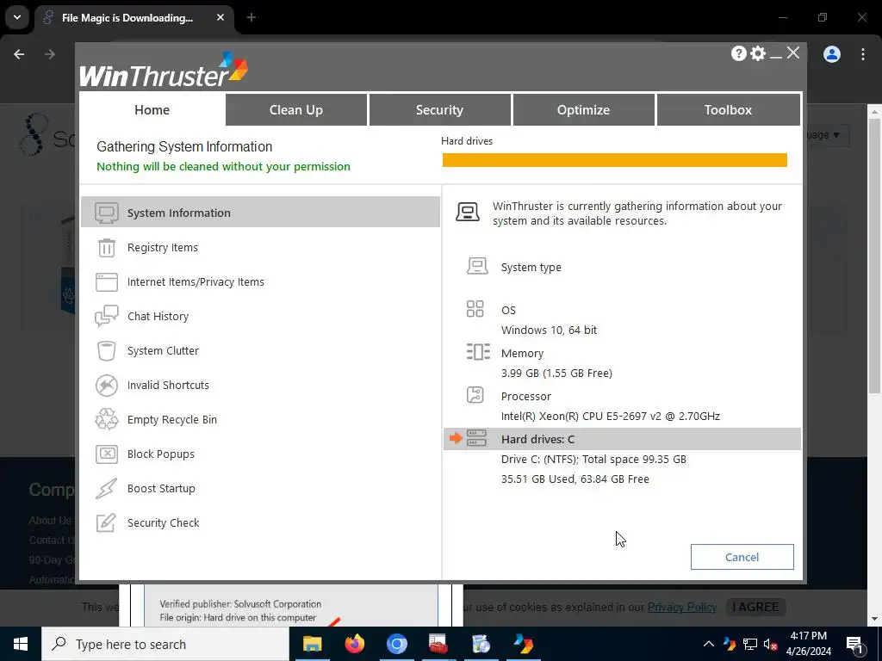Select Boost Startup in the list
The image size is (882, 661).
[260, 489]
